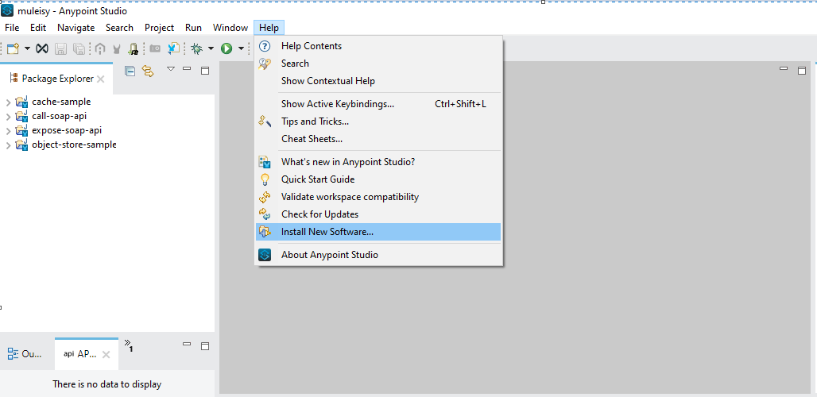The height and width of the screenshot is (397, 817).
Task: Switch to the Outline tab
Action: pos(25,354)
